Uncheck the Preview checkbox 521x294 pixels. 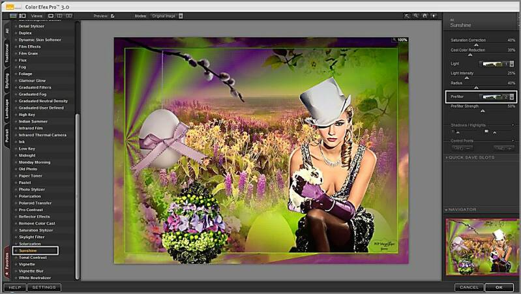pyautogui.click(x=113, y=16)
